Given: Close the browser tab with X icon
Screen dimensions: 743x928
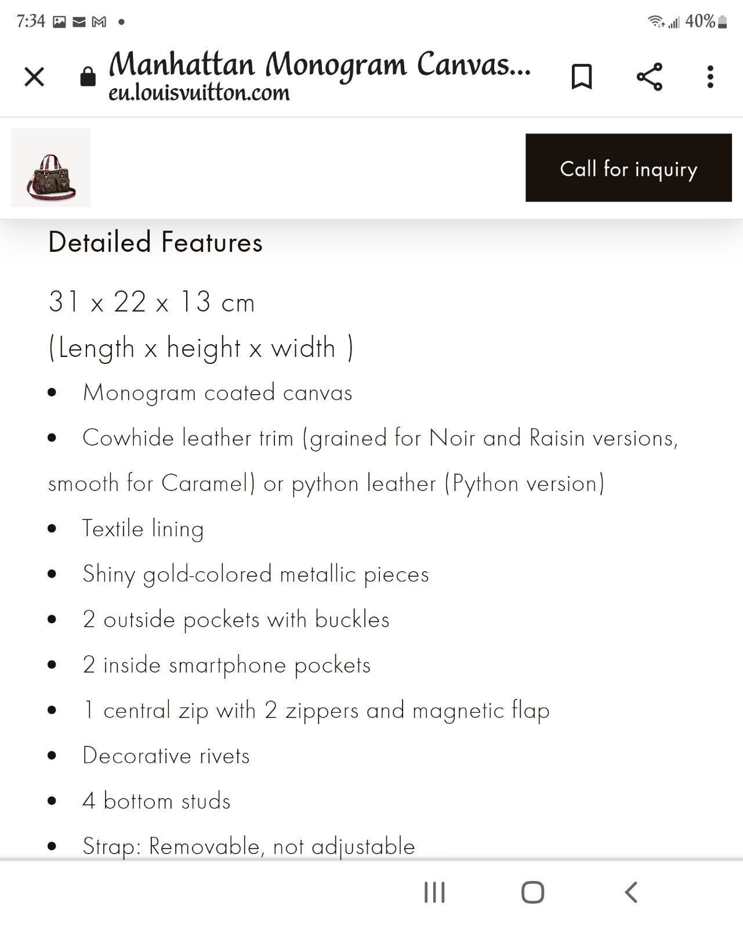Looking at the screenshot, I should tap(34, 77).
